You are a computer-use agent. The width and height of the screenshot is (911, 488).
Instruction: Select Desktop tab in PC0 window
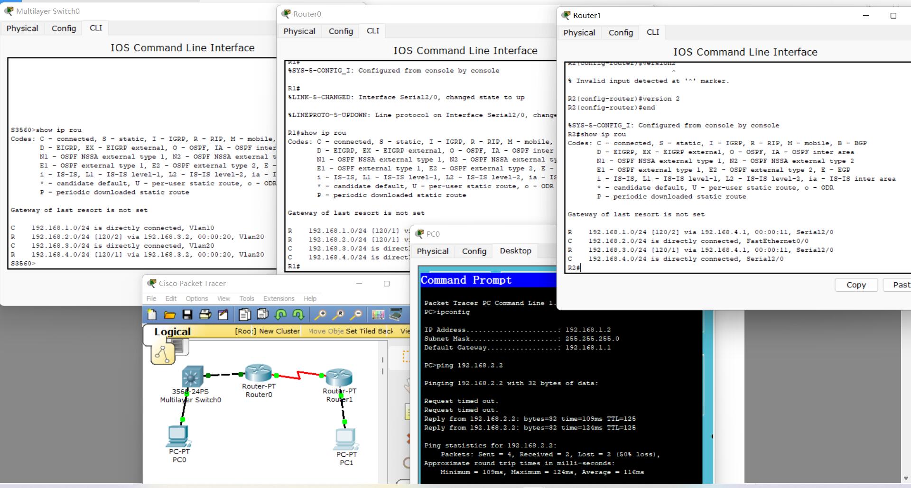pyautogui.click(x=515, y=251)
